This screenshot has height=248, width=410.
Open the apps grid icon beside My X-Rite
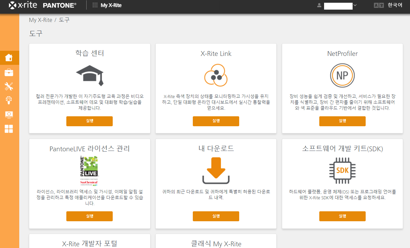coord(95,5)
